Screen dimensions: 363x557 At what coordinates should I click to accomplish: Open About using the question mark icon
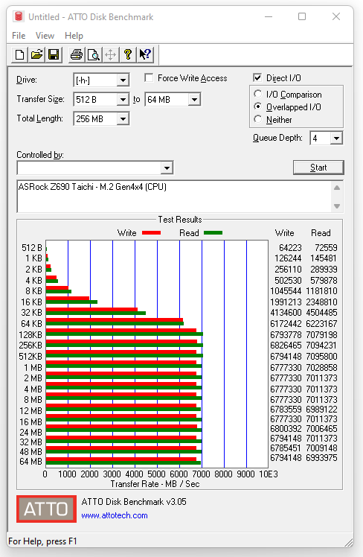tap(128, 54)
